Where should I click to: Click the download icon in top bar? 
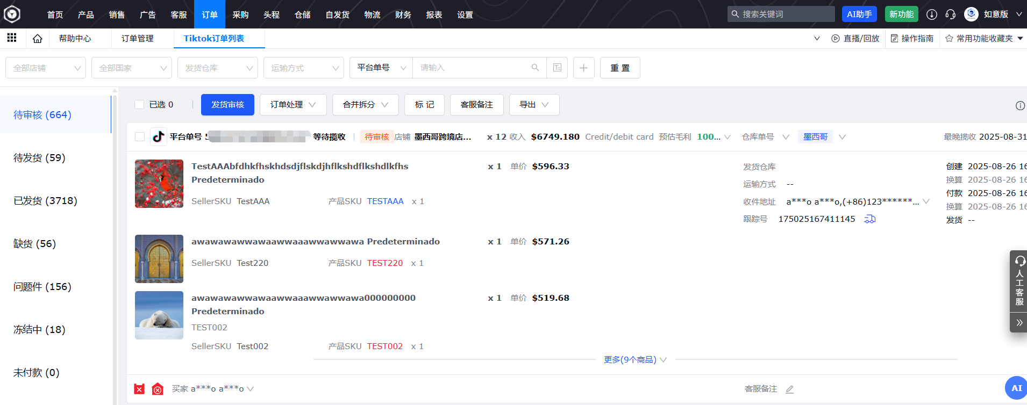tap(932, 15)
